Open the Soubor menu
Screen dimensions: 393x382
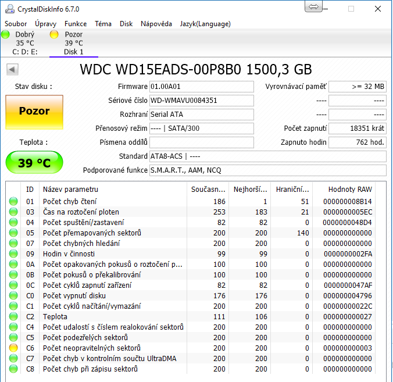pos(16,24)
